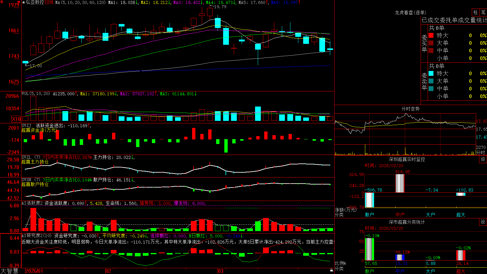Click the -102.83 超大 net outflow bar
The image size is (487, 274).
pyautogui.click(x=461, y=194)
